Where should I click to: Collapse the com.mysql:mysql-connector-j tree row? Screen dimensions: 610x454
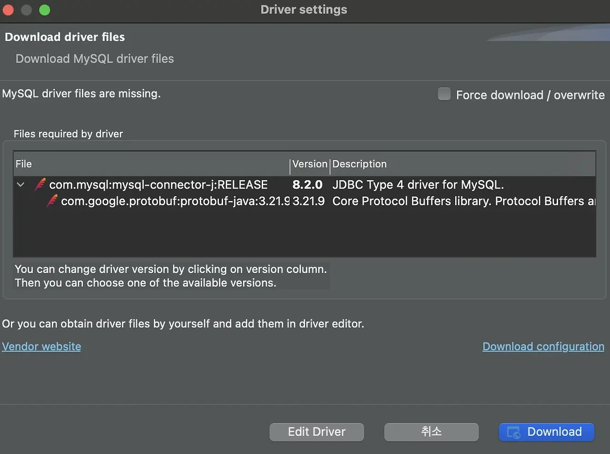click(x=20, y=184)
